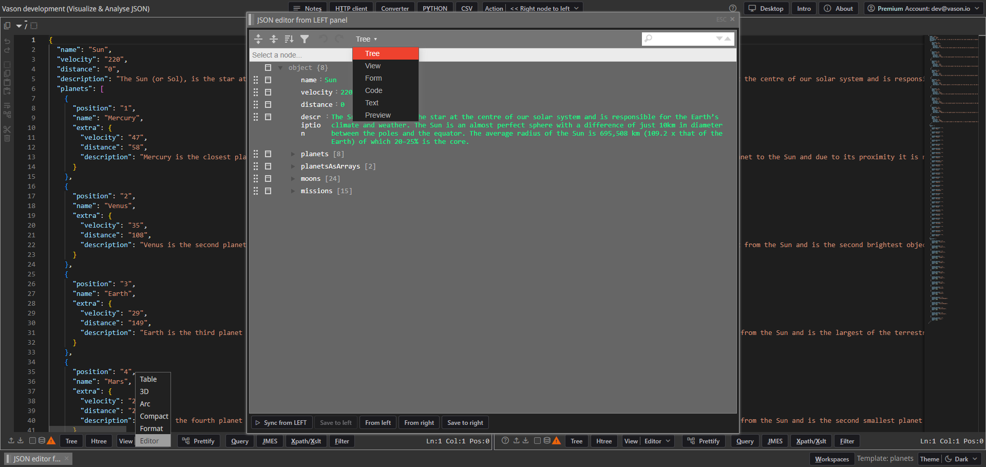Click the orange warning icon in left panel
986x467 pixels.
tap(51, 441)
